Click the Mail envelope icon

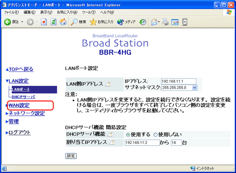154,22
